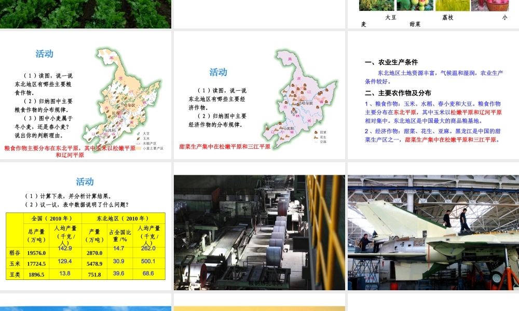Click the cell value 39.6

[119, 273]
